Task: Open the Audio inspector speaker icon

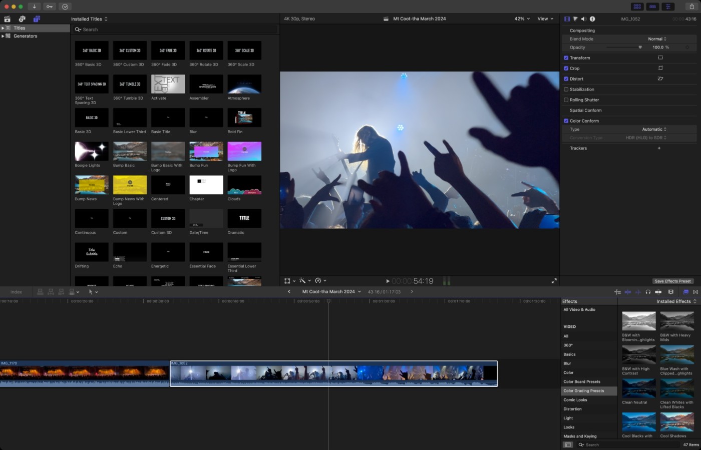Action: pos(583,19)
